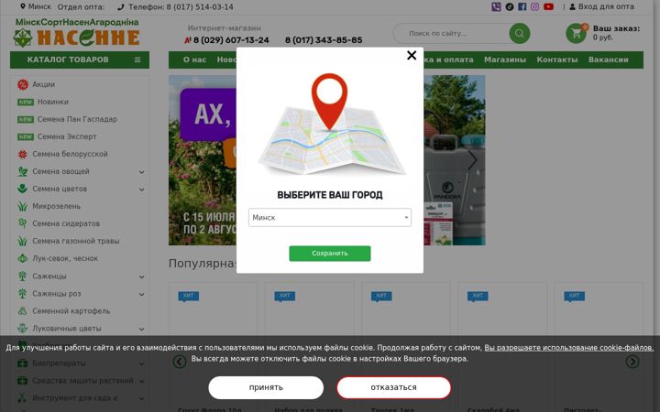Expand the Луковичные цветы submenu arrow
Viewport: 660px width, 412px height.
coord(142,329)
